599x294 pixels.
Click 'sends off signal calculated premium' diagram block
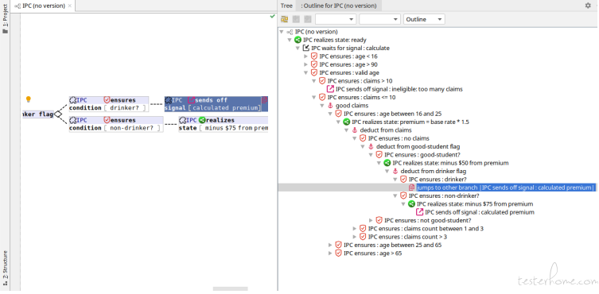click(216, 104)
